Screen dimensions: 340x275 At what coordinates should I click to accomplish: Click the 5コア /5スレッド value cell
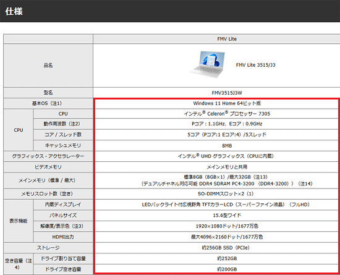click(x=227, y=135)
